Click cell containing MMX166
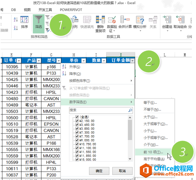The height and width of the screenshot is (180, 196). coord(51,150)
